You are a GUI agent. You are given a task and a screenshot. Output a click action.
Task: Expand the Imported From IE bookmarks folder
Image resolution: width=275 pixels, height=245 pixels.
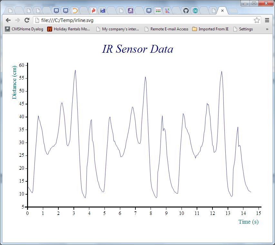pos(210,29)
